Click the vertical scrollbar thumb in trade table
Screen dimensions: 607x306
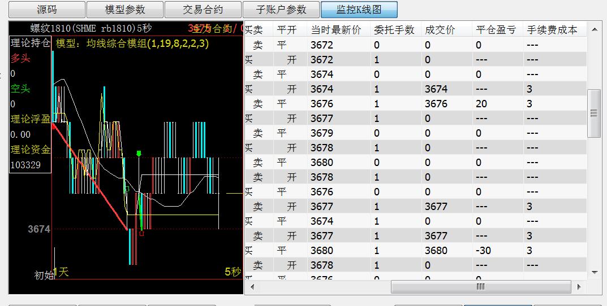[594, 113]
